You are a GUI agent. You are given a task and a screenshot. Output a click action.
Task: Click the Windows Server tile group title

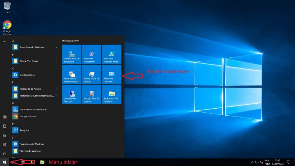tap(70, 41)
